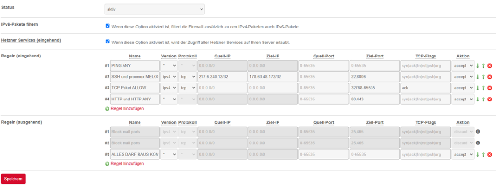Delete HTTP und HTTP ANY rule
496x185 pixels.
(x=490, y=99)
